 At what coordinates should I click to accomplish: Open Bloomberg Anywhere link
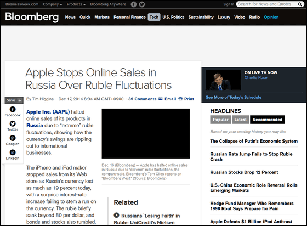tap(108, 4)
